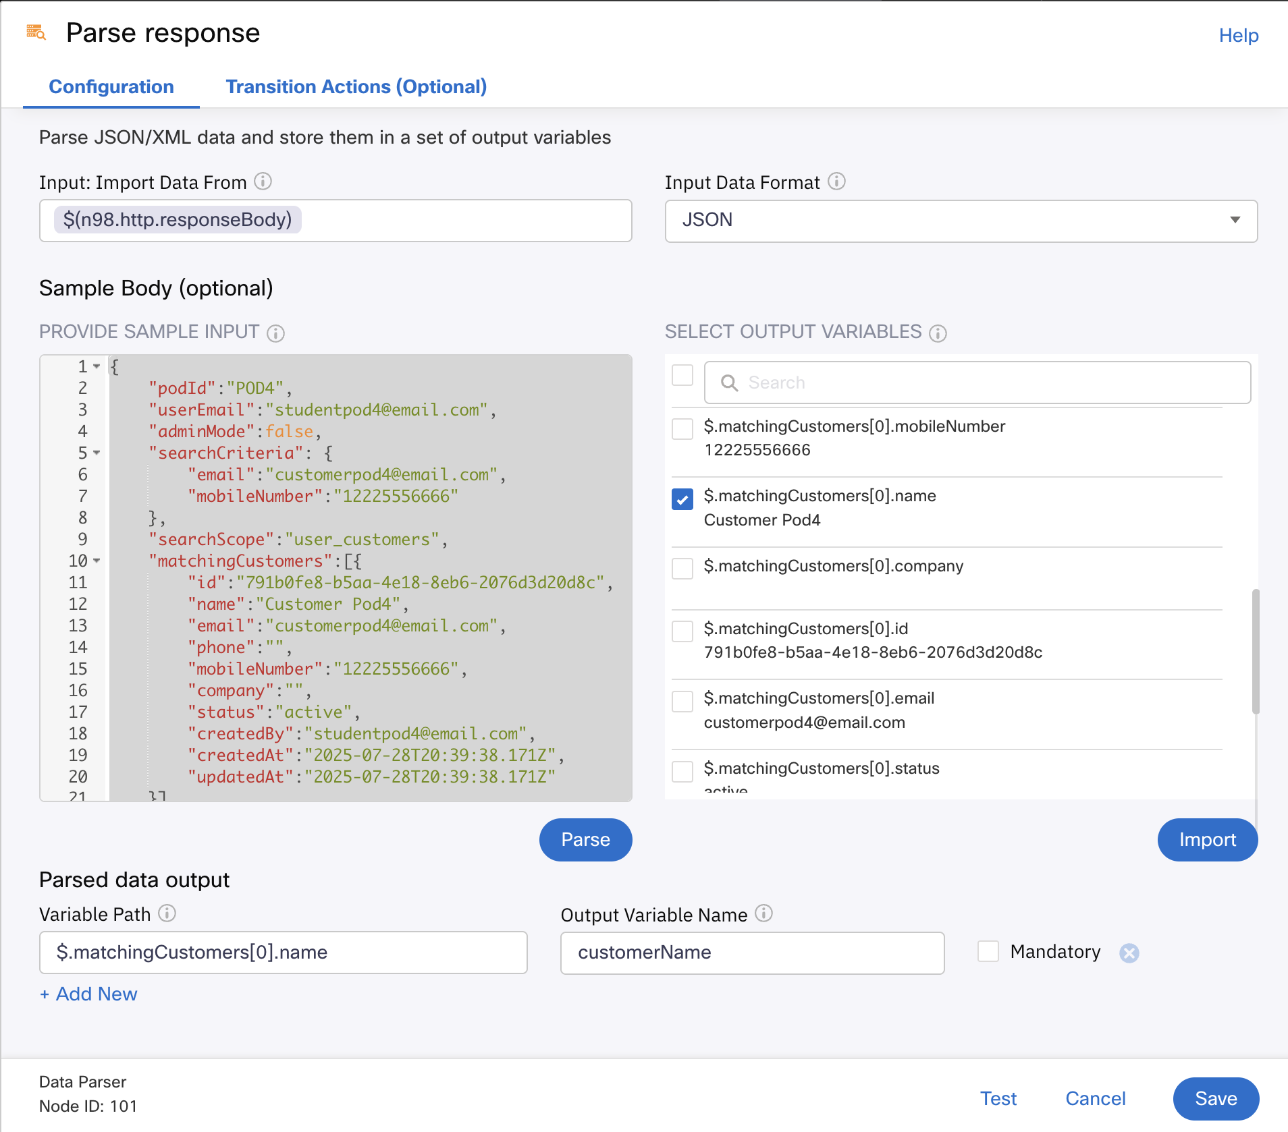Check the $.matchingCustomers[0].email variable
Viewport: 1288px width, 1132px height.
click(682, 701)
